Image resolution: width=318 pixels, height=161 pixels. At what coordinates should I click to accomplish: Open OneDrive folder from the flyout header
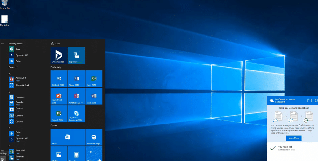click(x=309, y=100)
